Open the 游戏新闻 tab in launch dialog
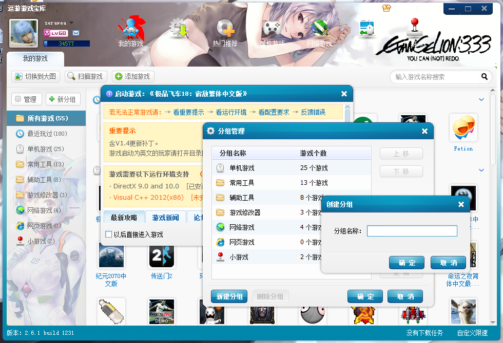Image resolution: width=503 pixels, height=343 pixels. point(165,218)
